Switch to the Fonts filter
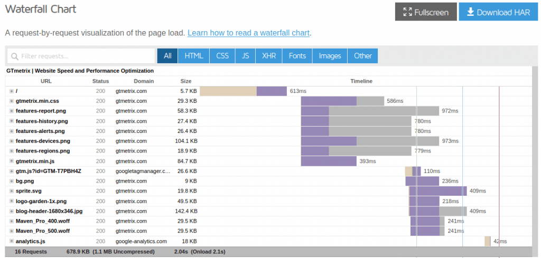 pos(297,56)
